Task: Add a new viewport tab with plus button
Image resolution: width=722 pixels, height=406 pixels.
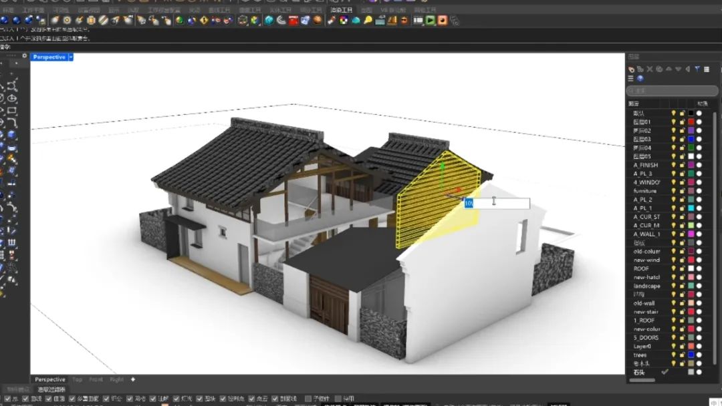Action: tap(133, 379)
